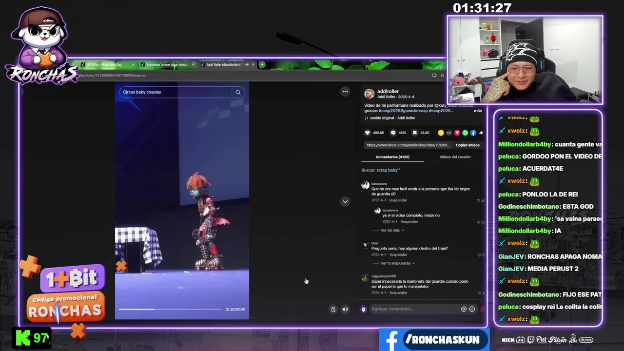This screenshot has width=624, height=351.
Task: Click the yellow repost share icon
Action: coord(441,133)
